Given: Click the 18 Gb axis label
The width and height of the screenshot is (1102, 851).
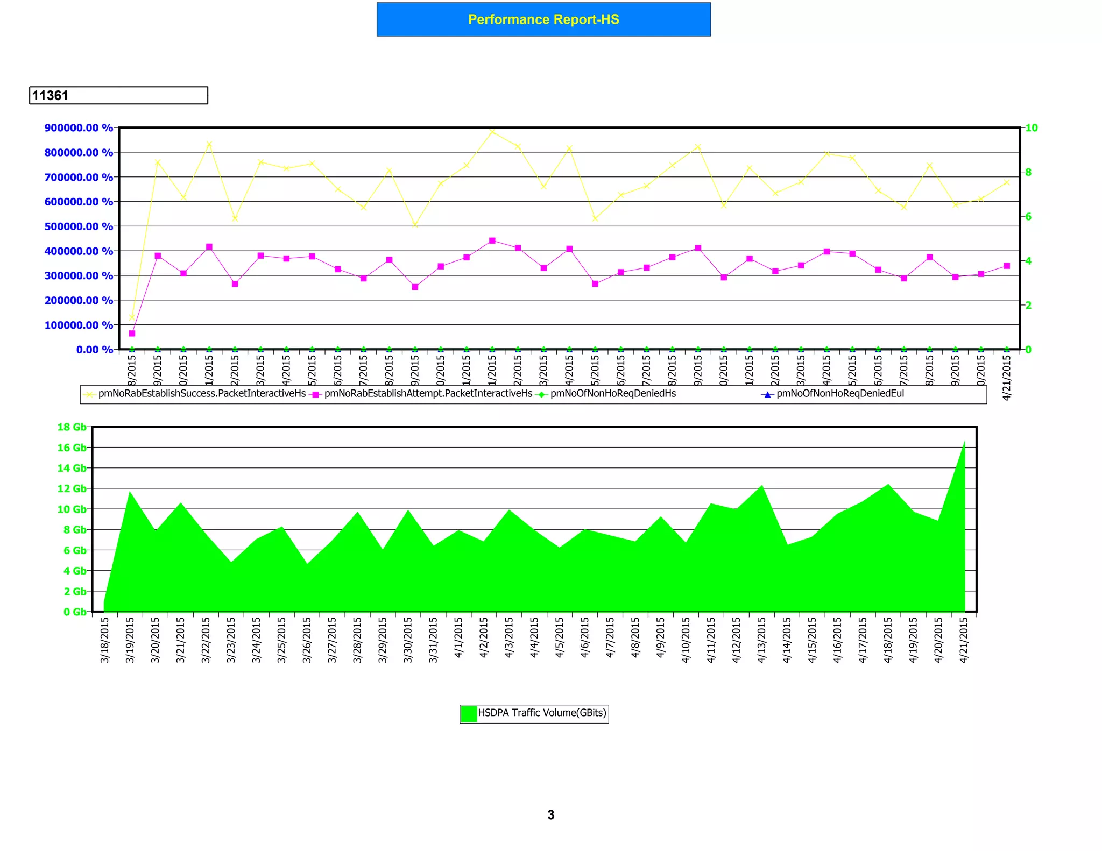Looking at the screenshot, I should coord(72,427).
